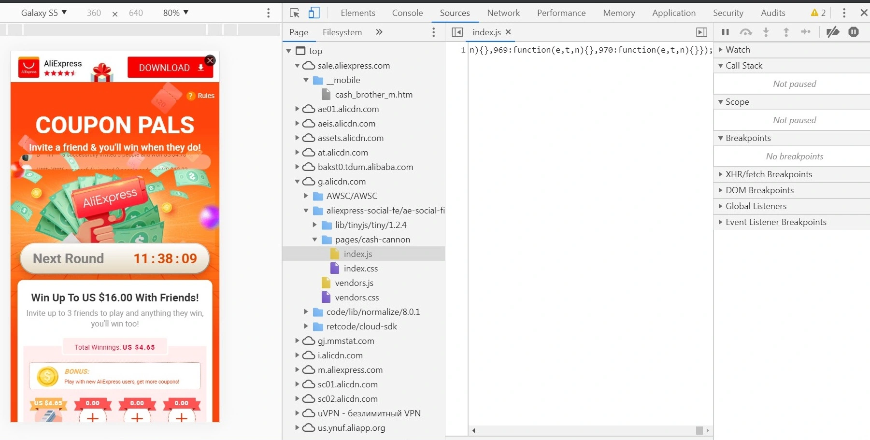
Task: Open vendors.js file
Action: (x=354, y=283)
